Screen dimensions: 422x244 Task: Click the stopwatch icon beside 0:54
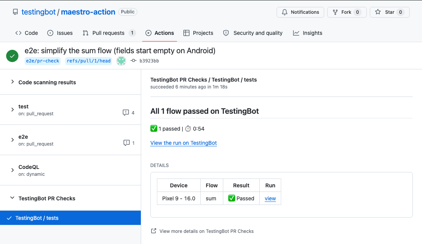tap(188, 129)
